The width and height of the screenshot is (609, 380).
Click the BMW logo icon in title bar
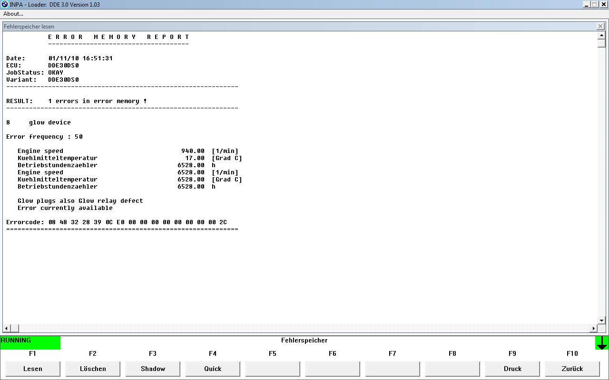pos(4,4)
